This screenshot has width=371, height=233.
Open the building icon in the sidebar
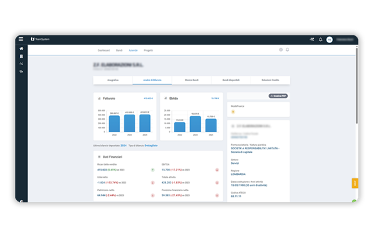21,56
